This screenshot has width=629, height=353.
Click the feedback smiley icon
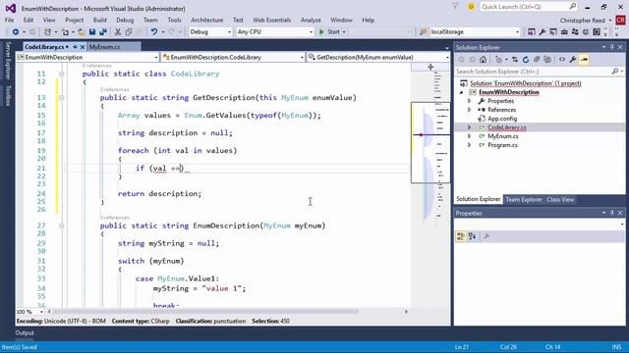pyautogui.click(x=471, y=7)
